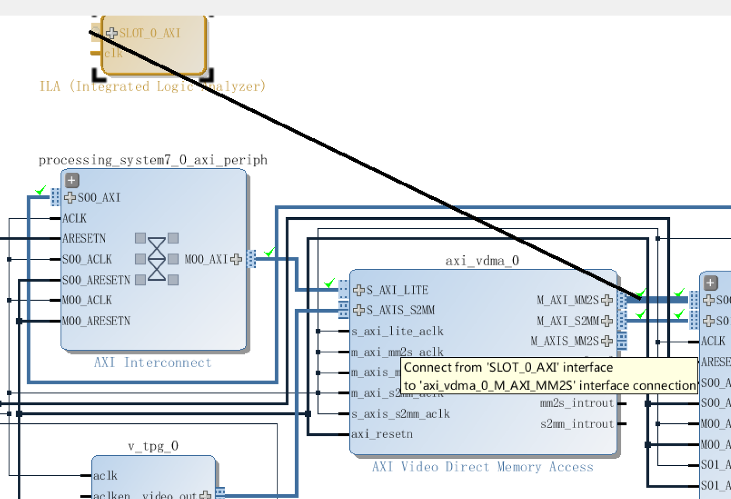731x499 pixels.
Task: Click the AXI Video Direct Memory Access label
Action: click(483, 467)
